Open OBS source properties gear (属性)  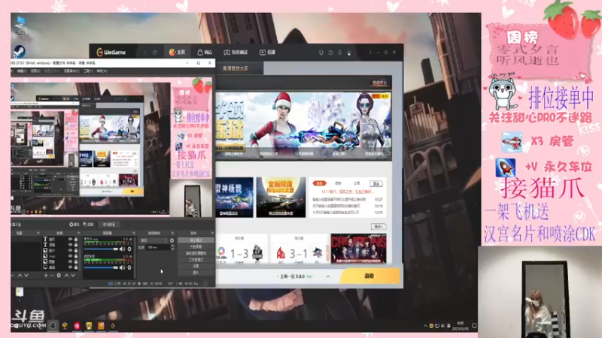(x=74, y=225)
